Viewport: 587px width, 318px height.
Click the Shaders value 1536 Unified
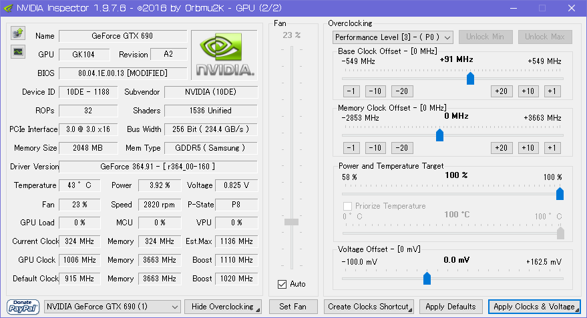pyautogui.click(x=211, y=111)
